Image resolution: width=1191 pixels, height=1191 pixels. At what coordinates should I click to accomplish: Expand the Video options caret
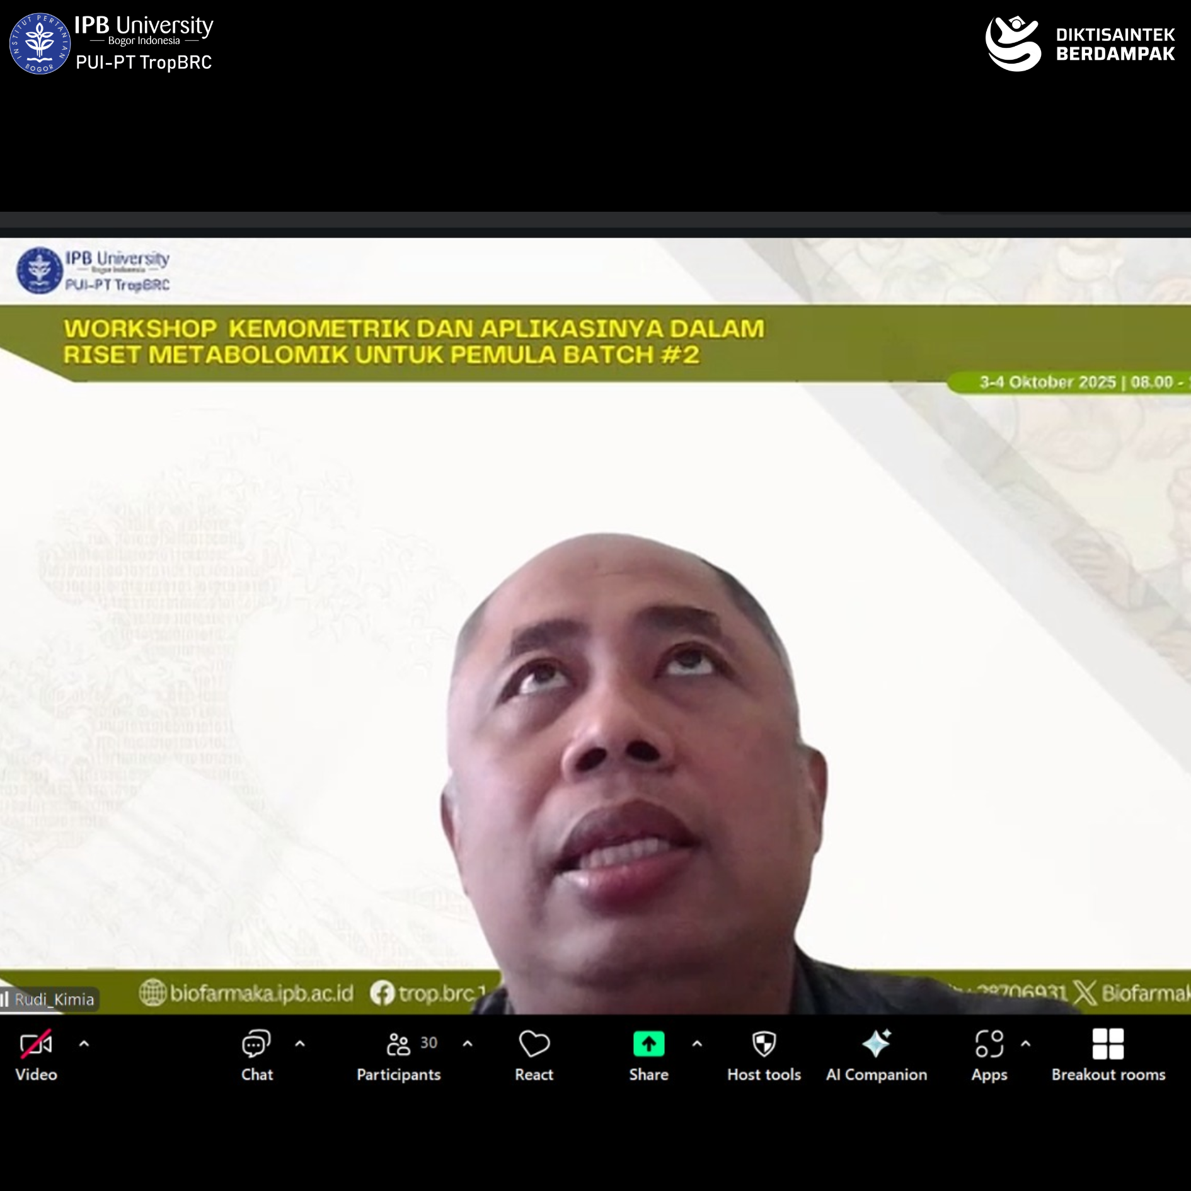click(x=84, y=1044)
